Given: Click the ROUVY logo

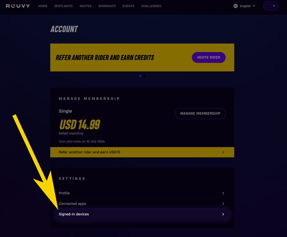Looking at the screenshot, I should coord(18,6).
